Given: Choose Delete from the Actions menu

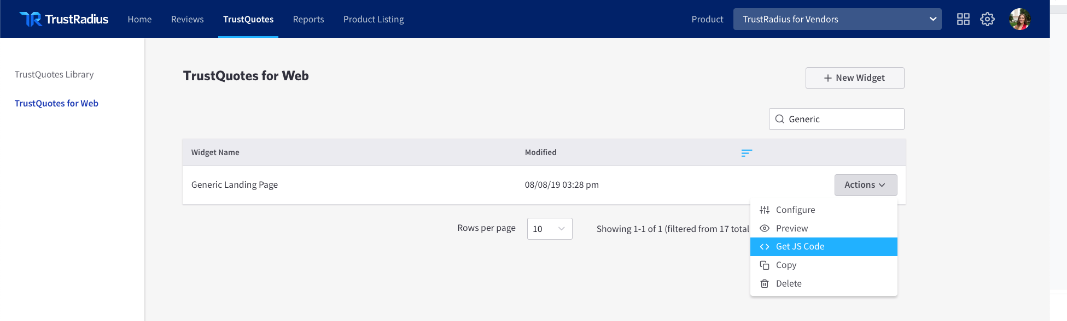Looking at the screenshot, I should tap(824, 284).
